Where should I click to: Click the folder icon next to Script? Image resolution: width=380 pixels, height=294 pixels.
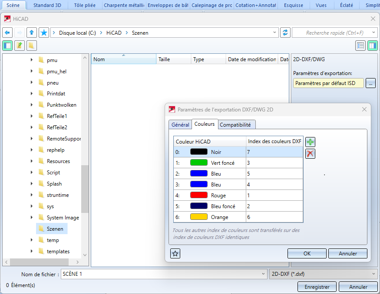pyautogui.click(x=41, y=172)
